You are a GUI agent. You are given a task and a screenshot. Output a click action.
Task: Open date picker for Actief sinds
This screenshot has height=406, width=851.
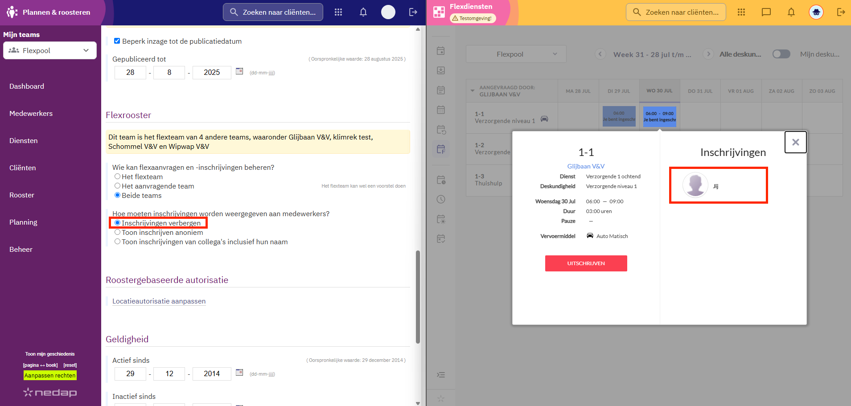pyautogui.click(x=239, y=373)
